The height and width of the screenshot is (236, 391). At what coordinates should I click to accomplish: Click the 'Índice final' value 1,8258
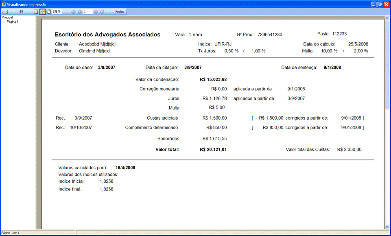[x=107, y=189]
